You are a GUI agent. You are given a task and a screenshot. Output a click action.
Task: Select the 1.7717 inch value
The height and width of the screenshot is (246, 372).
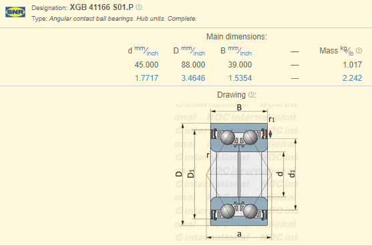(x=146, y=78)
